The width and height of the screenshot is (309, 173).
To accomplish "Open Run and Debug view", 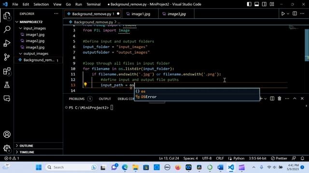I will click(7, 43).
